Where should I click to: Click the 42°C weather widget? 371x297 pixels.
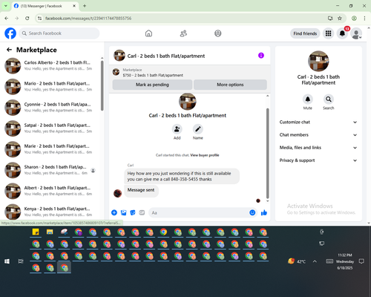coord(297,261)
